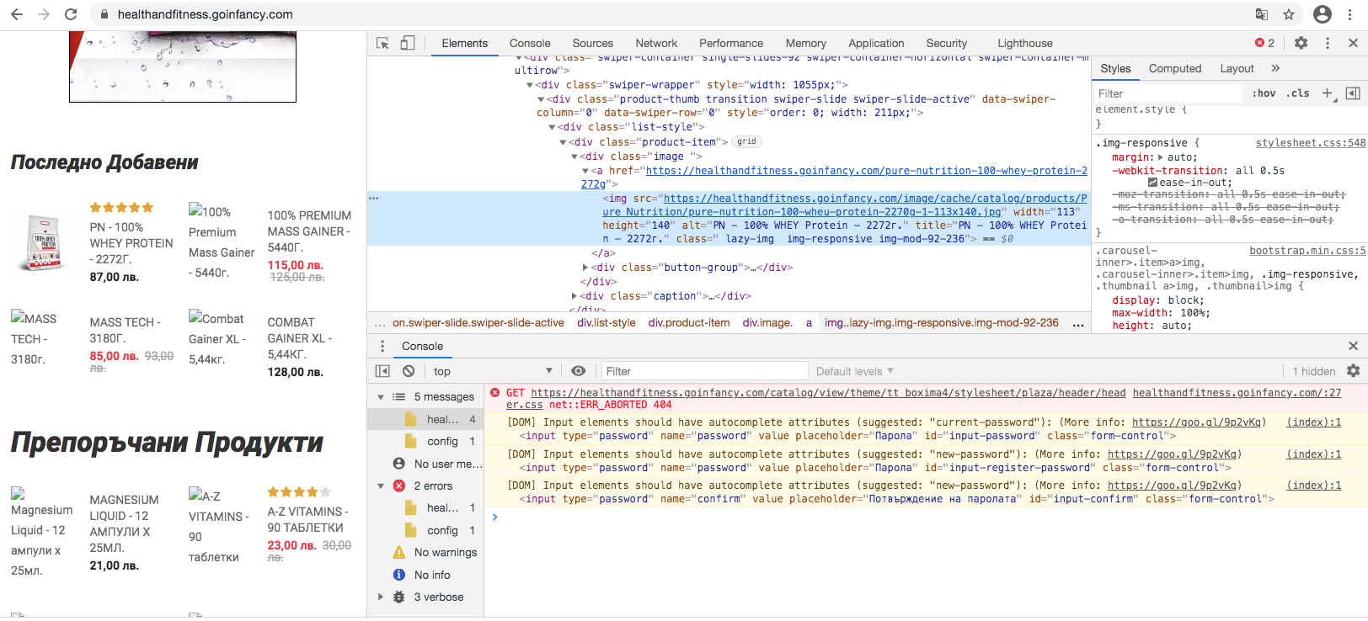This screenshot has width=1368, height=621.
Task: Activate the inspect element picker tool
Action: 382,43
